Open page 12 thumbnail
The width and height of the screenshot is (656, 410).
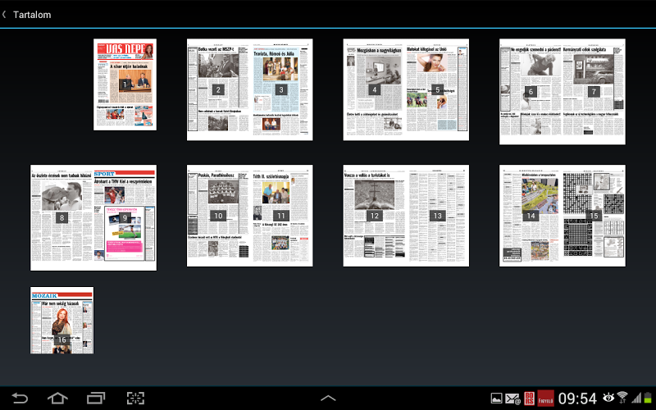point(375,216)
